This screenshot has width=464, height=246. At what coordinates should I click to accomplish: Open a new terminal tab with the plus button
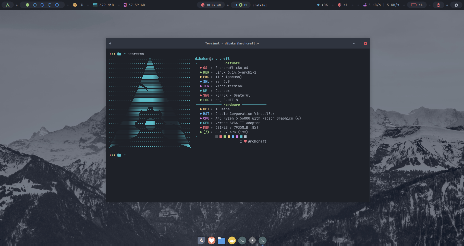click(x=110, y=43)
